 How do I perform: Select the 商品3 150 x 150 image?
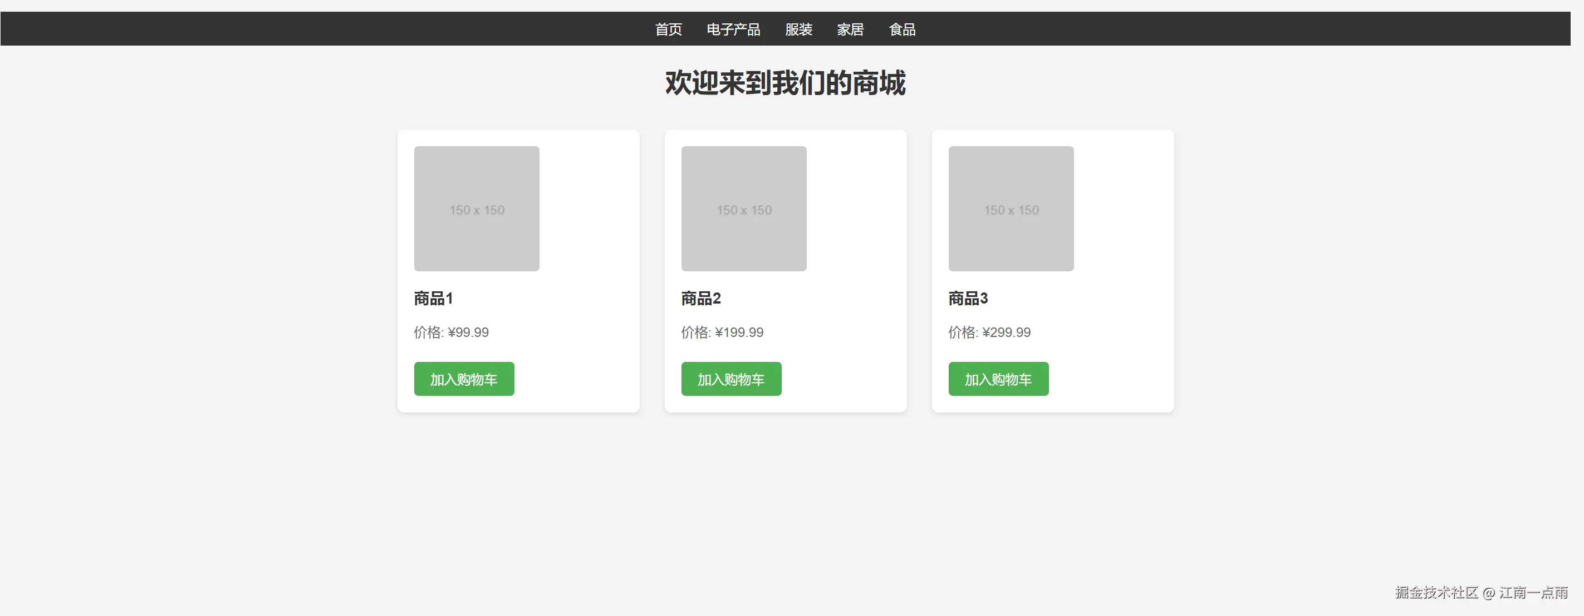(x=1011, y=209)
